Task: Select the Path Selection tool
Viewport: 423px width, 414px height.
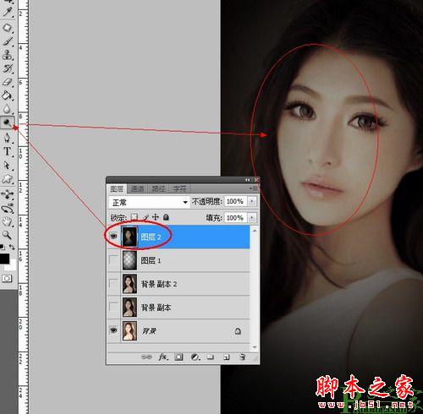Action: pos(8,165)
